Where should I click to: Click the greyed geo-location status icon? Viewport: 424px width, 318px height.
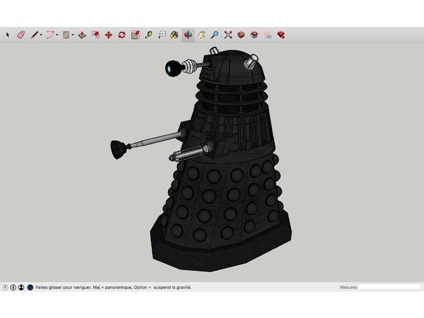5,288
